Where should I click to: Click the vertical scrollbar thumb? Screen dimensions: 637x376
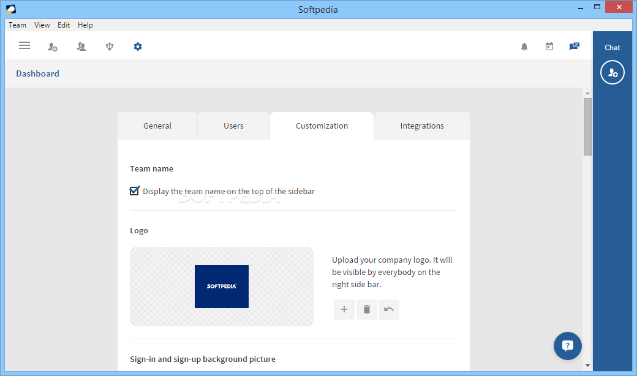click(587, 127)
